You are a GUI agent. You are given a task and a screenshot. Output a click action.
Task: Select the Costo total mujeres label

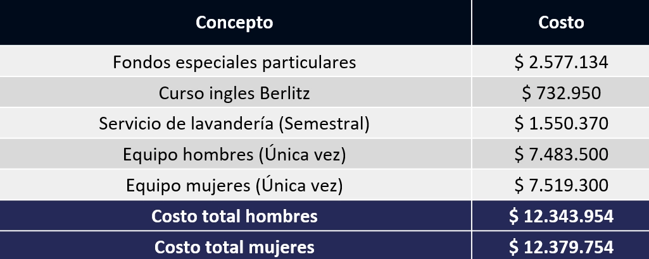234,246
